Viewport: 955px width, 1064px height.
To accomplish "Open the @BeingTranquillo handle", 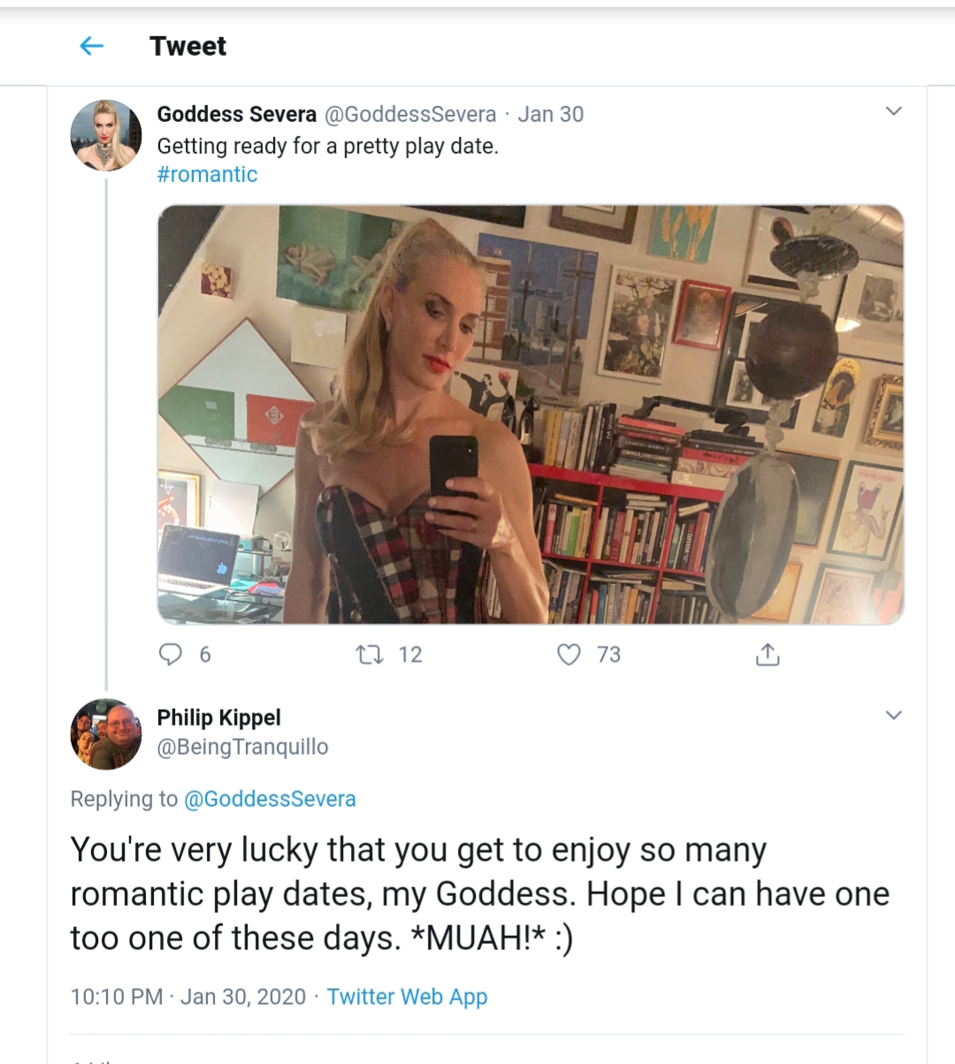I will click(242, 747).
